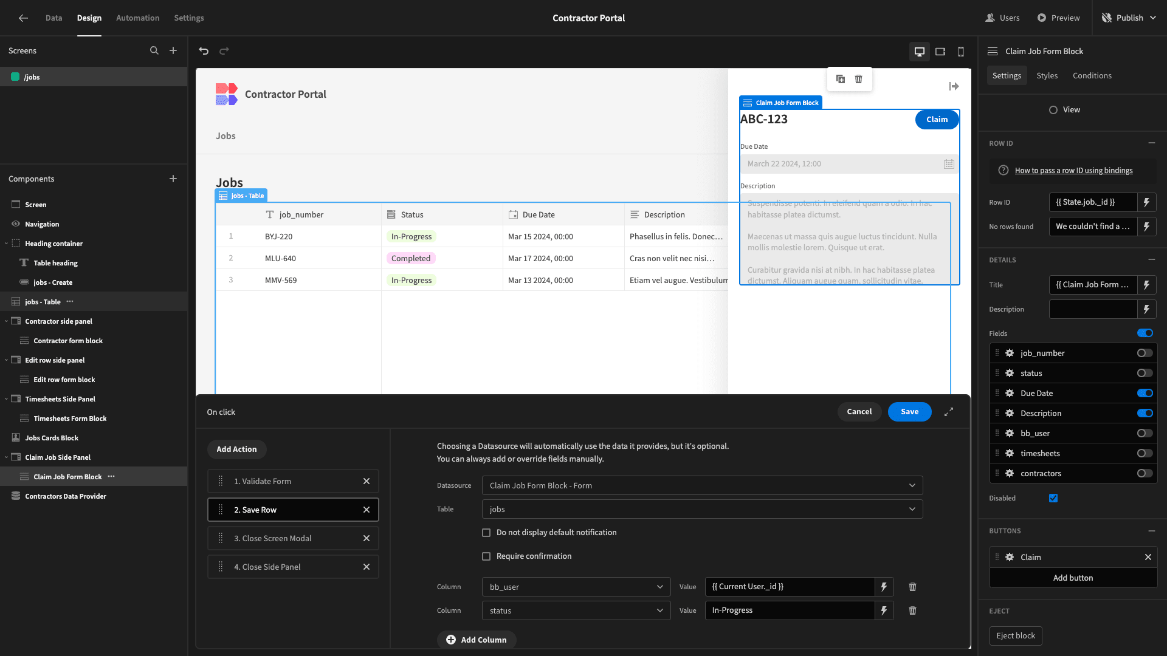Click Add Action
This screenshot has height=656, width=1167.
(x=236, y=449)
